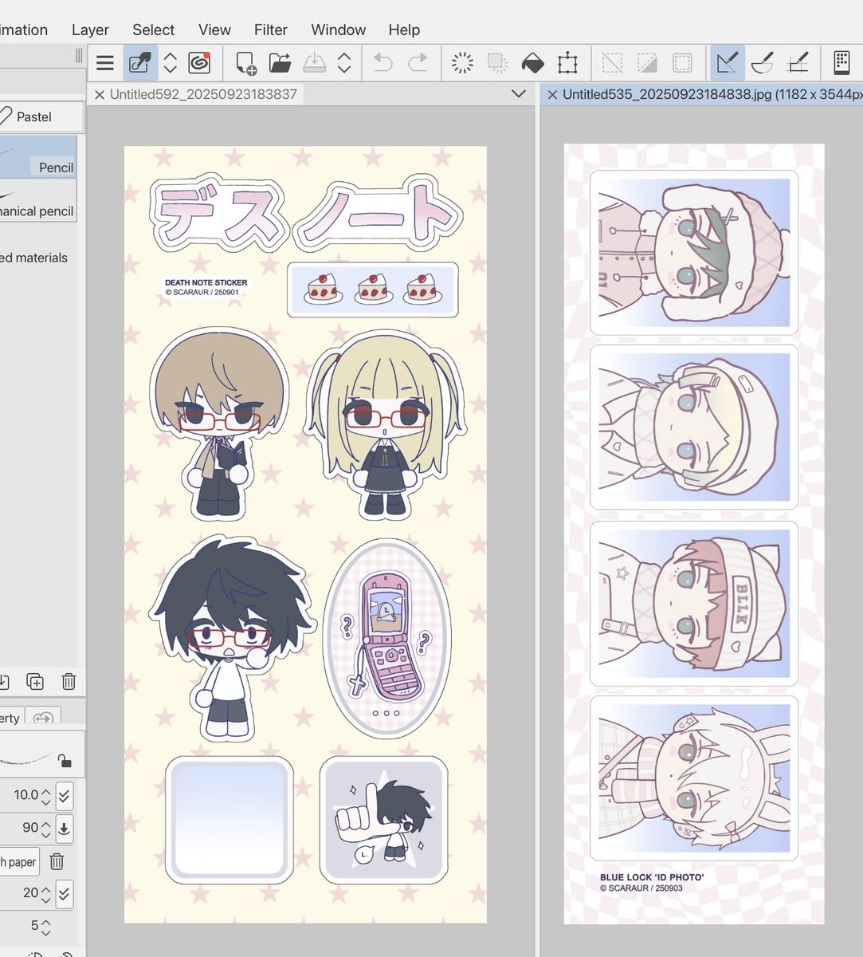Select the Fill bucket icon in toolbar

tap(532, 63)
